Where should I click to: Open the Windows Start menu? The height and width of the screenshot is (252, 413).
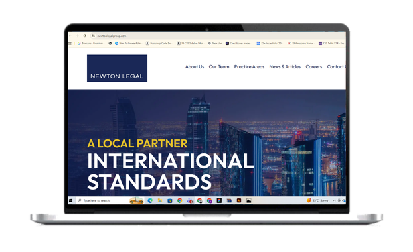click(71, 200)
